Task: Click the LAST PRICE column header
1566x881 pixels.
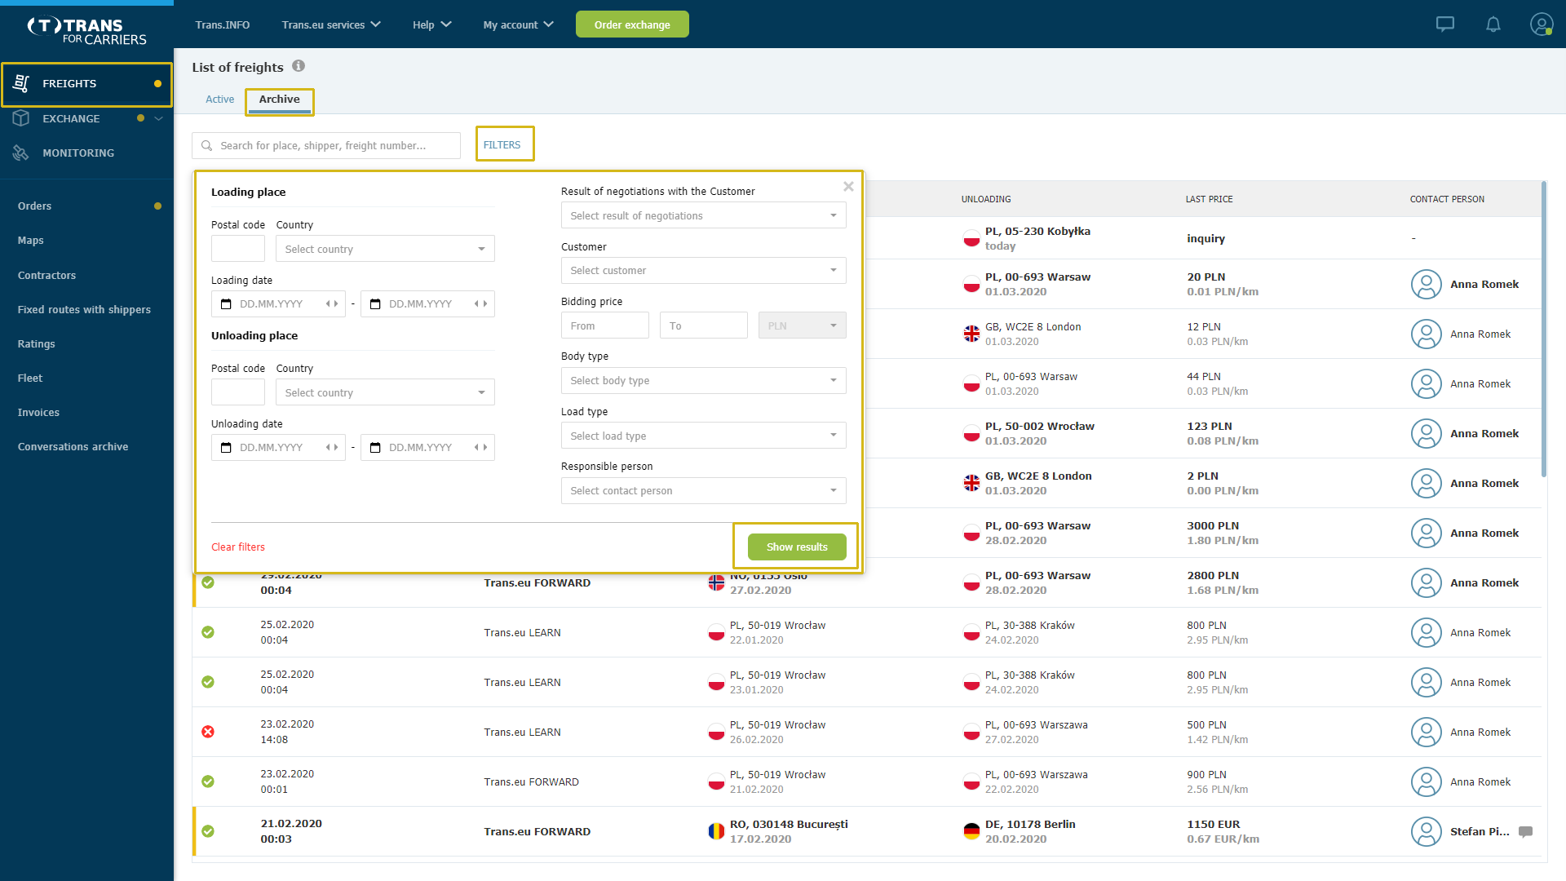Action: [1209, 199]
